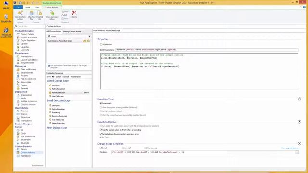Viewport: 308px width, 173px height.
Task: Select User Selection in Wizard Dialogs Stage
Action: click(x=58, y=96)
